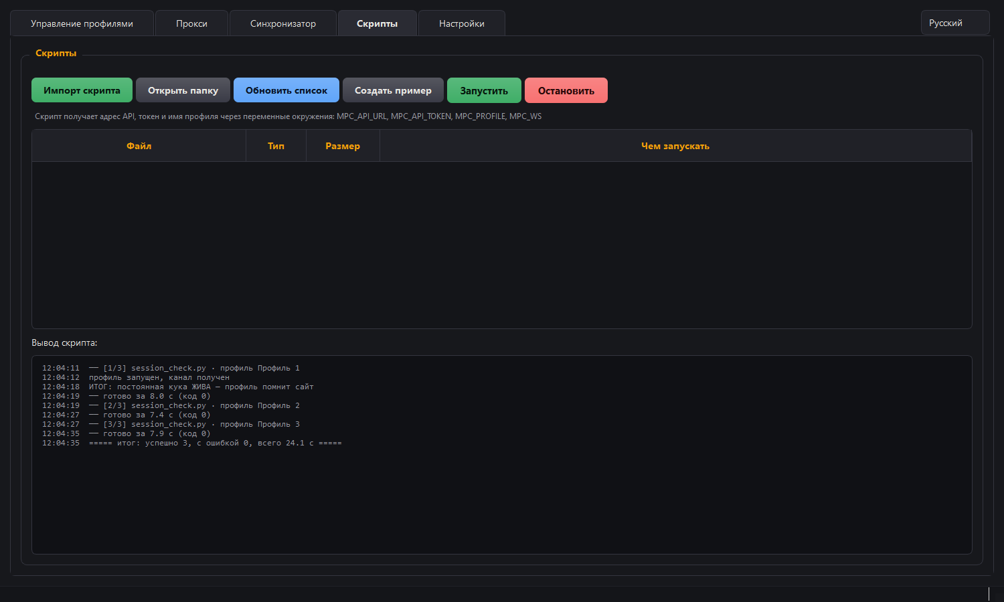Click Создать пример button
This screenshot has width=1004, height=602.
(393, 90)
